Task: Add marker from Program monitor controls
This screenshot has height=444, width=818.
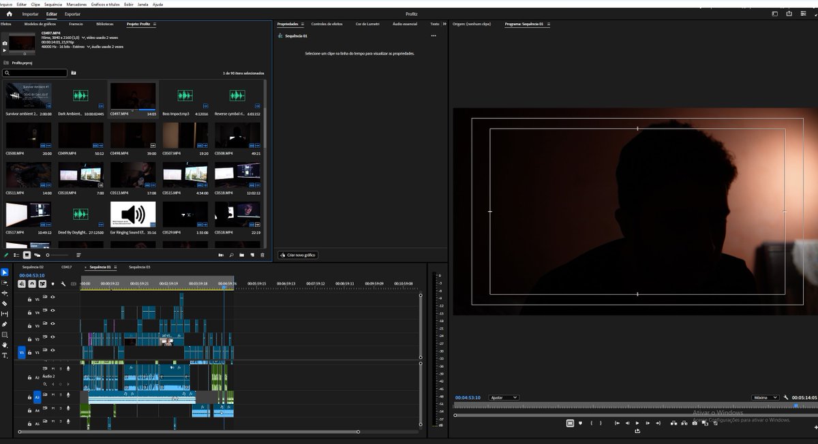Action: pyautogui.click(x=581, y=423)
